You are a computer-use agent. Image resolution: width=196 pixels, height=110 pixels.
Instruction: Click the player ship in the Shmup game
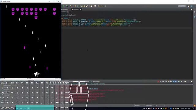click(x=37, y=74)
